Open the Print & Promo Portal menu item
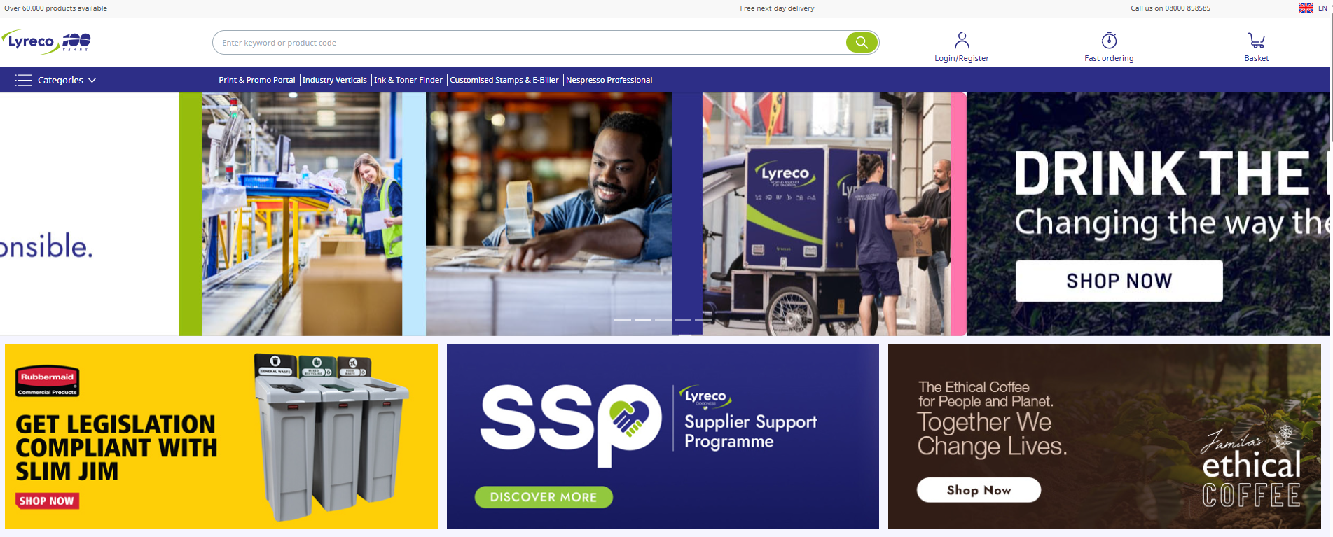The image size is (1333, 537). [x=257, y=80]
